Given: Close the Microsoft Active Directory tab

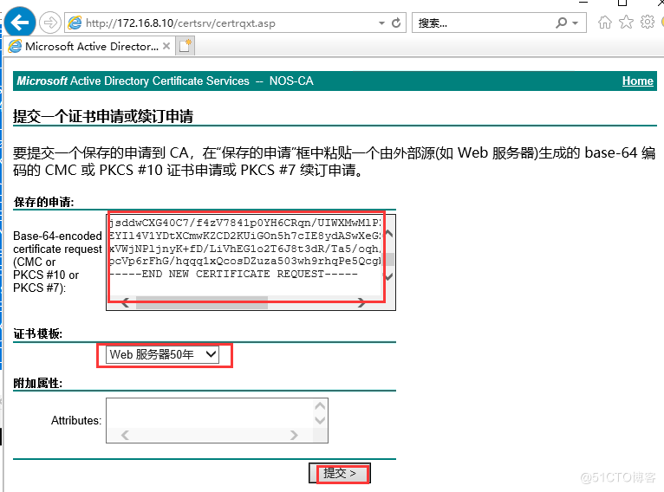Looking at the screenshot, I should 166,46.
